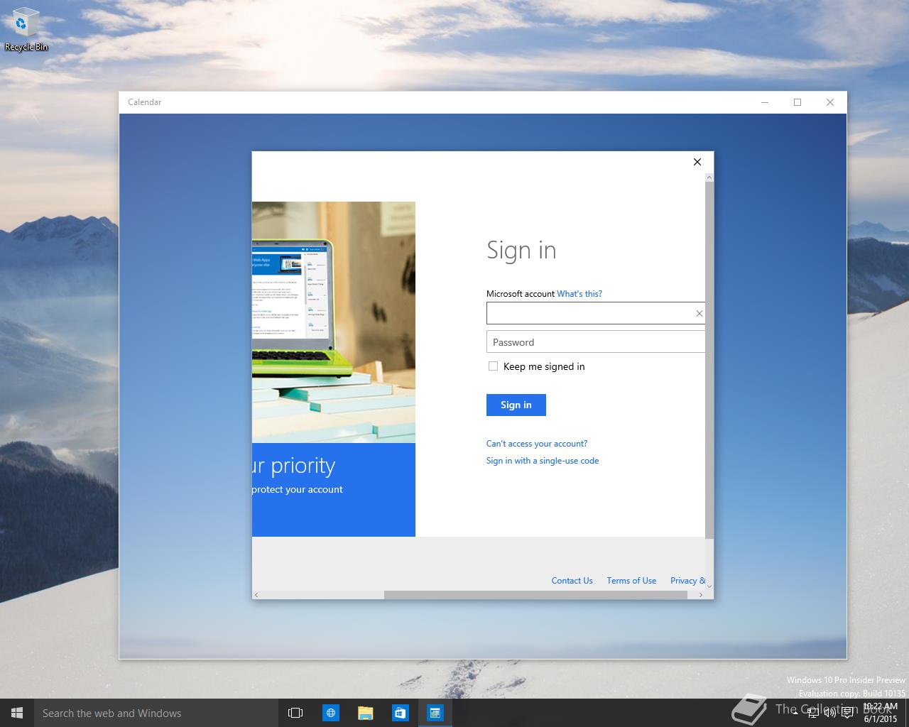The width and height of the screenshot is (909, 727).
Task: Close the Calendar window
Action: point(830,102)
